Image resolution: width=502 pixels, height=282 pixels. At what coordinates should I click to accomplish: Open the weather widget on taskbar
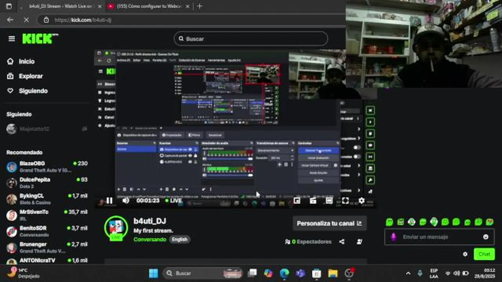click(x=23, y=273)
